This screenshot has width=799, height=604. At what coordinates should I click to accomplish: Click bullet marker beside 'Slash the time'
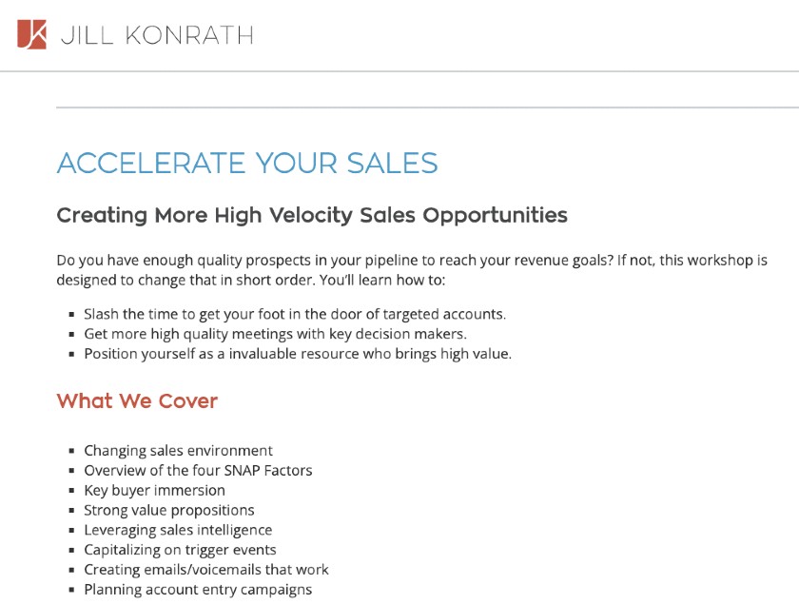click(x=72, y=315)
